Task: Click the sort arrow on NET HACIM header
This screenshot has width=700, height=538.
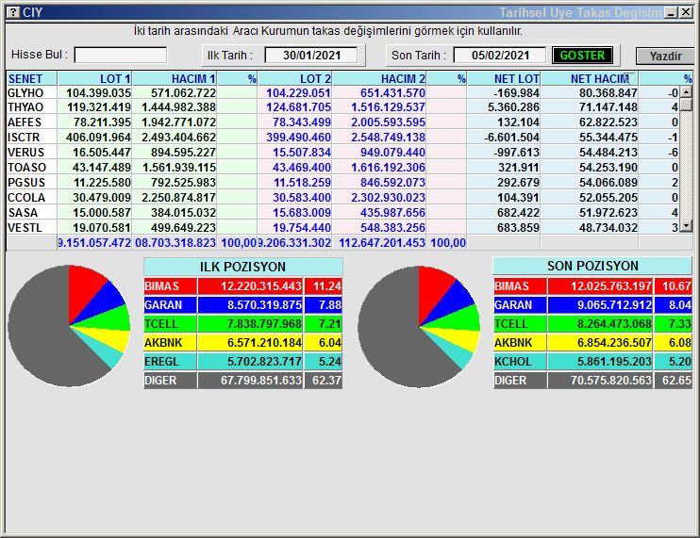Action: 626,78
